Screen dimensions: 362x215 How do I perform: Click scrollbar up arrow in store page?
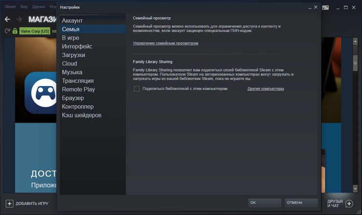click(x=355, y=42)
